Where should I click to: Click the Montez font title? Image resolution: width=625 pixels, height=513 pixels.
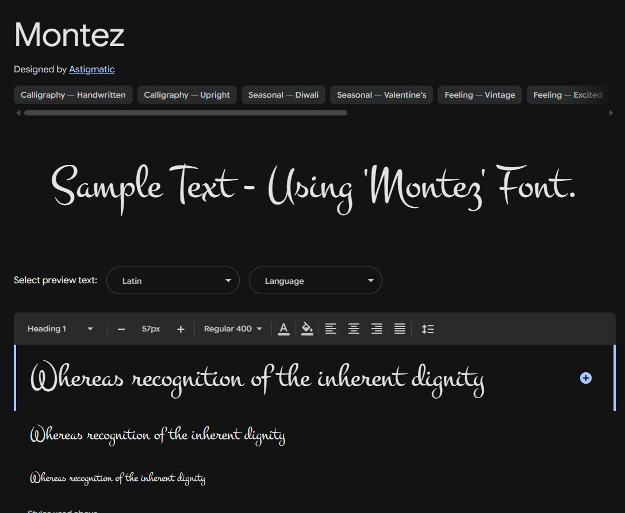point(70,35)
